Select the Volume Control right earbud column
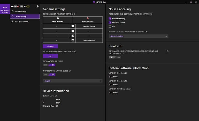199x121 pixels. coord(88,20)
